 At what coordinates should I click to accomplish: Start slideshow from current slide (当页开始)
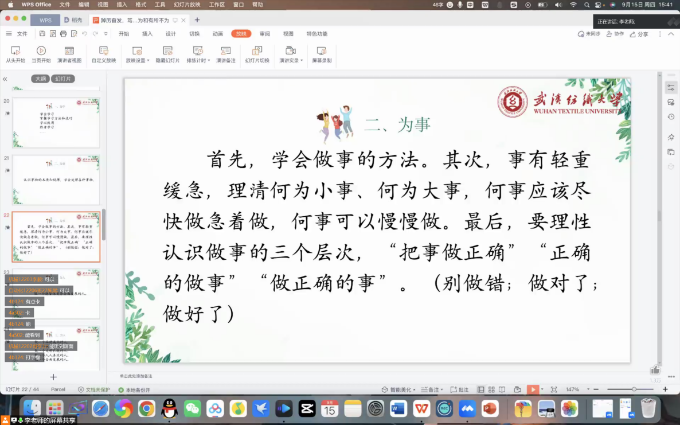point(41,54)
